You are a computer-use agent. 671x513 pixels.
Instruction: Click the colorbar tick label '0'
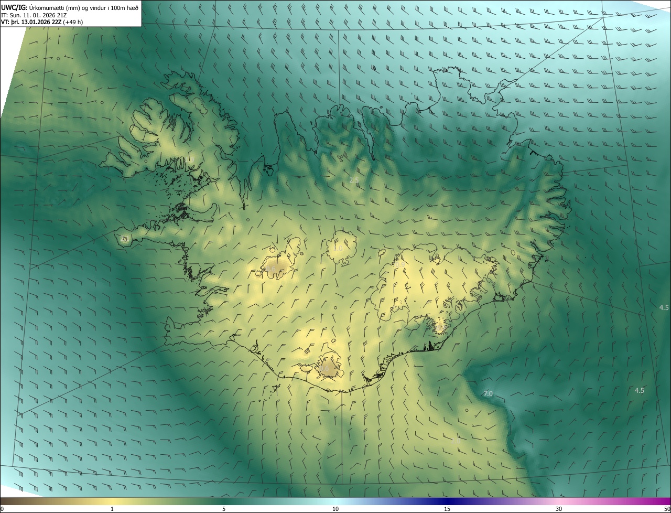(2, 509)
